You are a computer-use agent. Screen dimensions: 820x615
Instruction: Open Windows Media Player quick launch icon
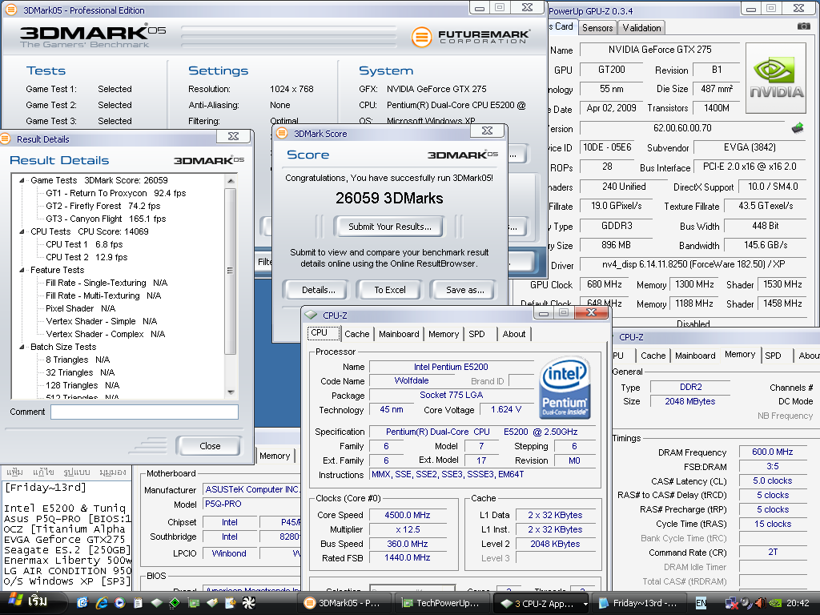point(120,603)
